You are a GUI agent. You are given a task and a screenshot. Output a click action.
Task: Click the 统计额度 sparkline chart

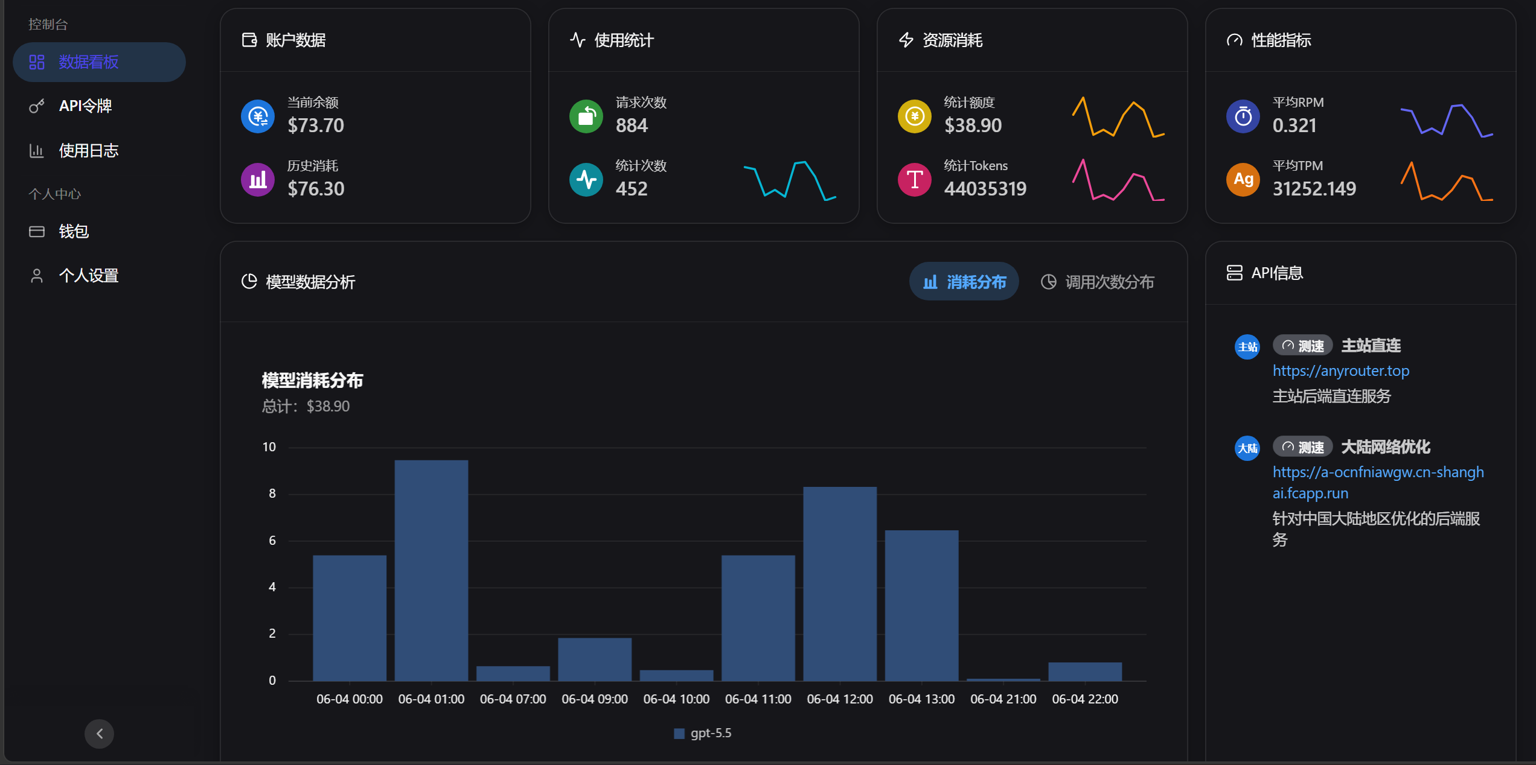tap(1118, 117)
